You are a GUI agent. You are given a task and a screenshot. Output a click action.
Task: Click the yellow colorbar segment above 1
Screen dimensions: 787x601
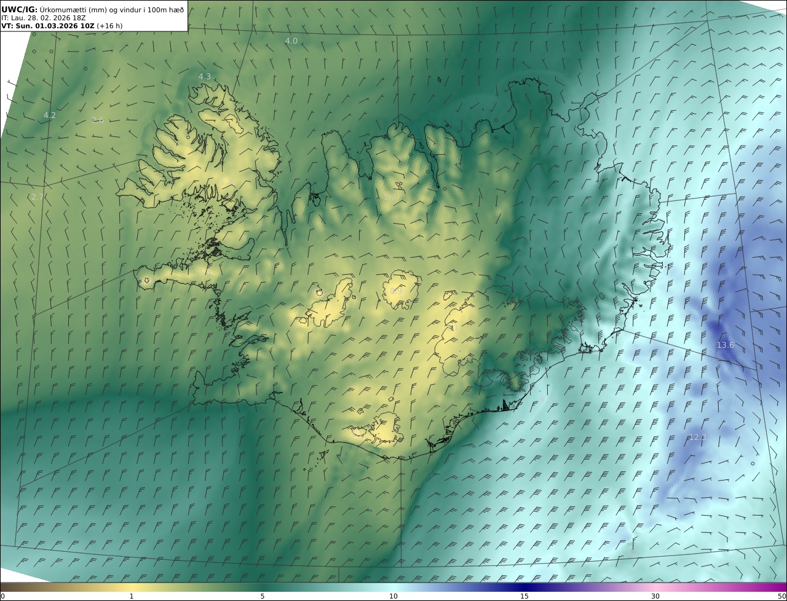click(132, 587)
